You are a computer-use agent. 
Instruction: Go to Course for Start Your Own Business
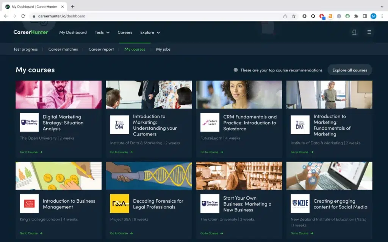(x=212, y=233)
